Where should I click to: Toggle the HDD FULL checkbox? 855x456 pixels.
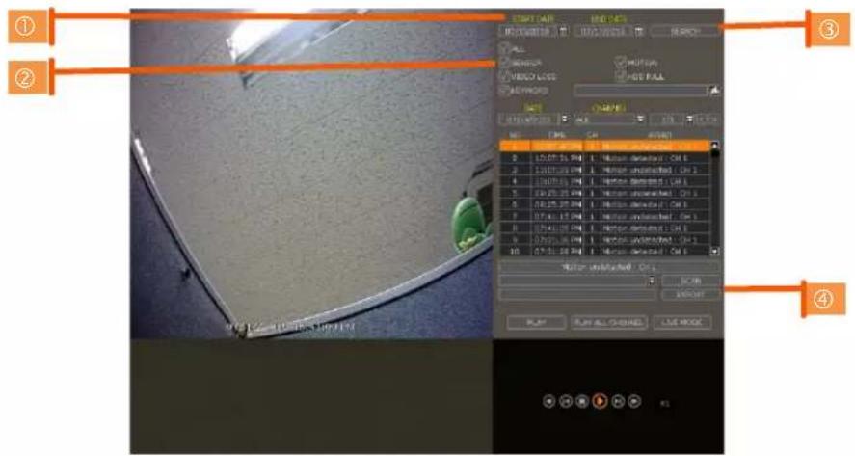click(x=620, y=76)
